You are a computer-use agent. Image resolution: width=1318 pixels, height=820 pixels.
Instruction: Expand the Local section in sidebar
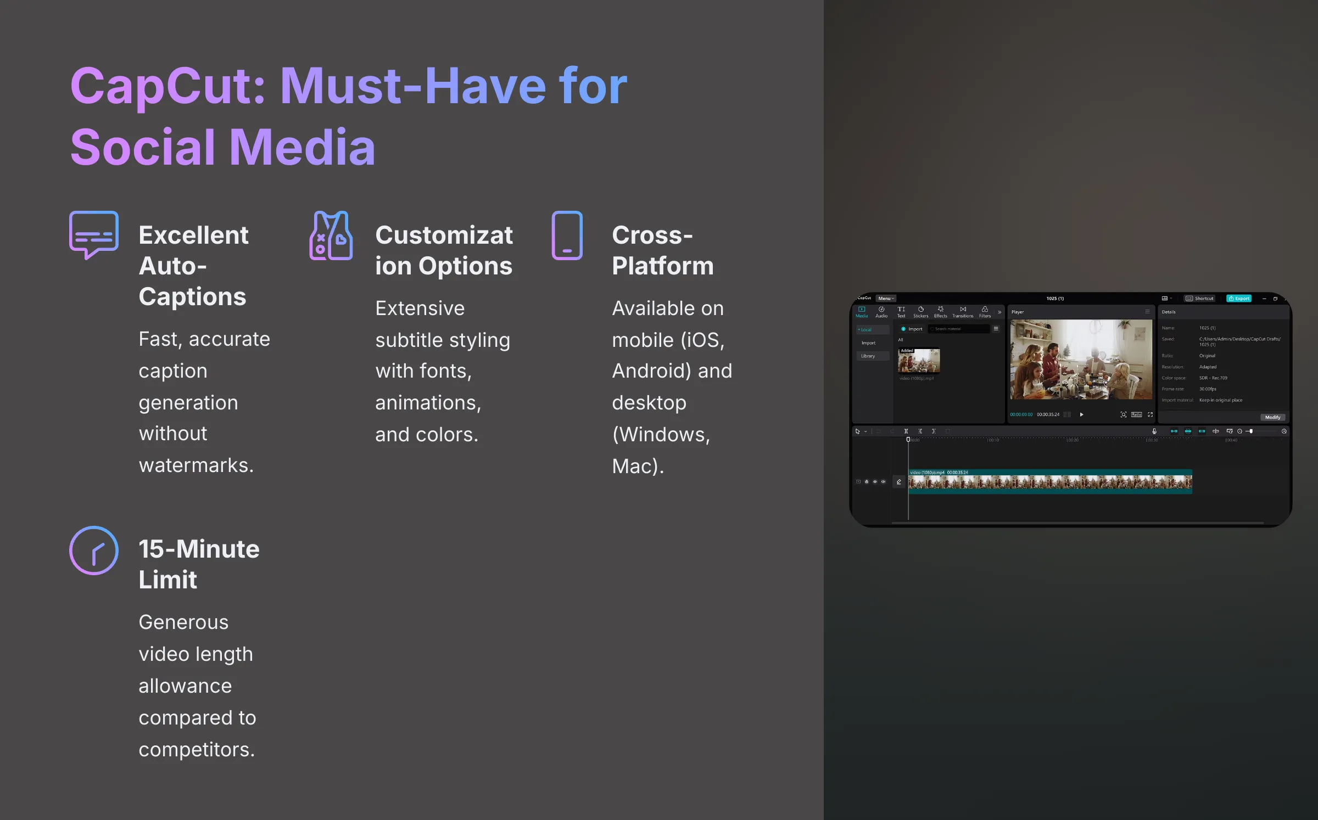[x=872, y=329]
